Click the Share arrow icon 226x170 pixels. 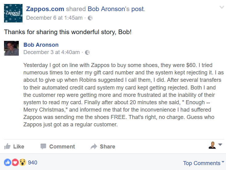point(94,147)
